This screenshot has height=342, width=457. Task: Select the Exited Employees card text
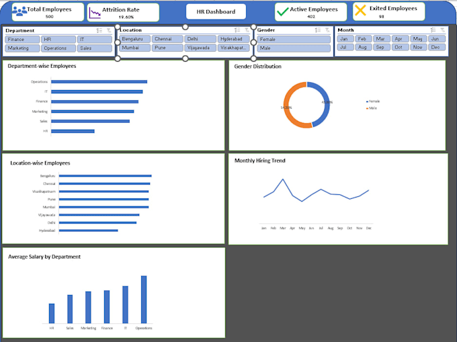pos(393,9)
